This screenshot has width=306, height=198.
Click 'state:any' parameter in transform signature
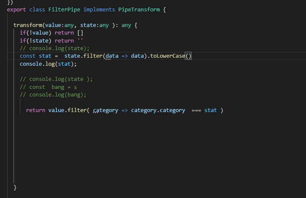[94, 25]
